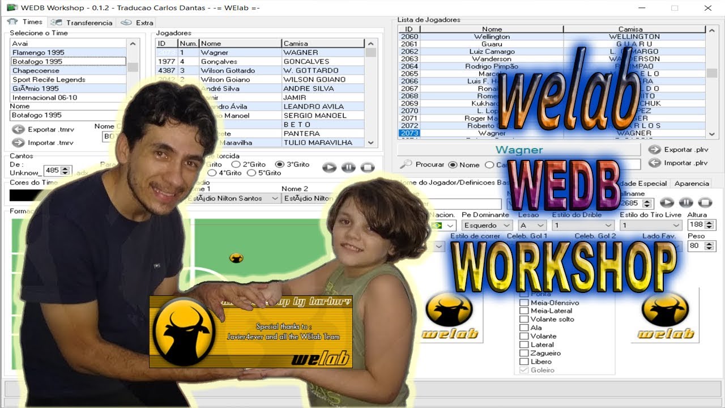
Task: Expand the Estilo do Drible dropdown
Action: pos(609,226)
